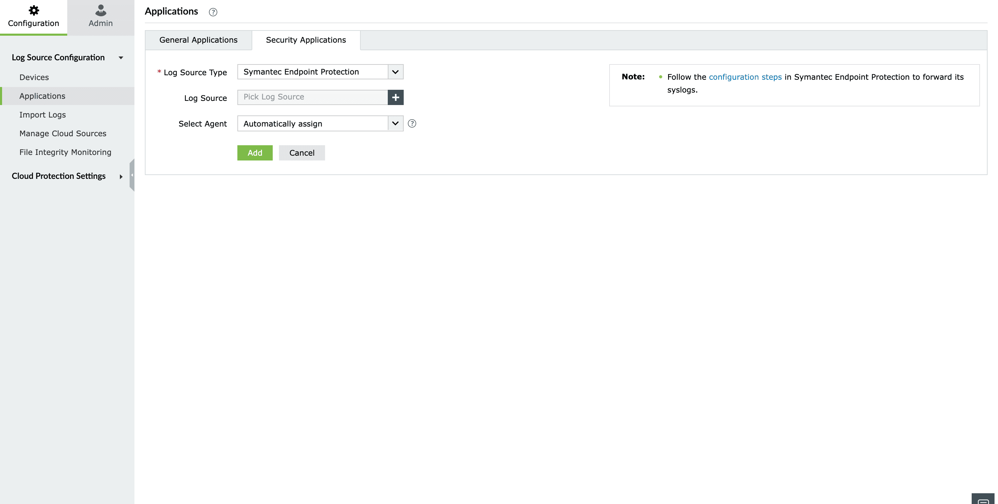Viewport: 998px width, 504px height.
Task: Open the Admin user icon tab
Action: [x=100, y=10]
